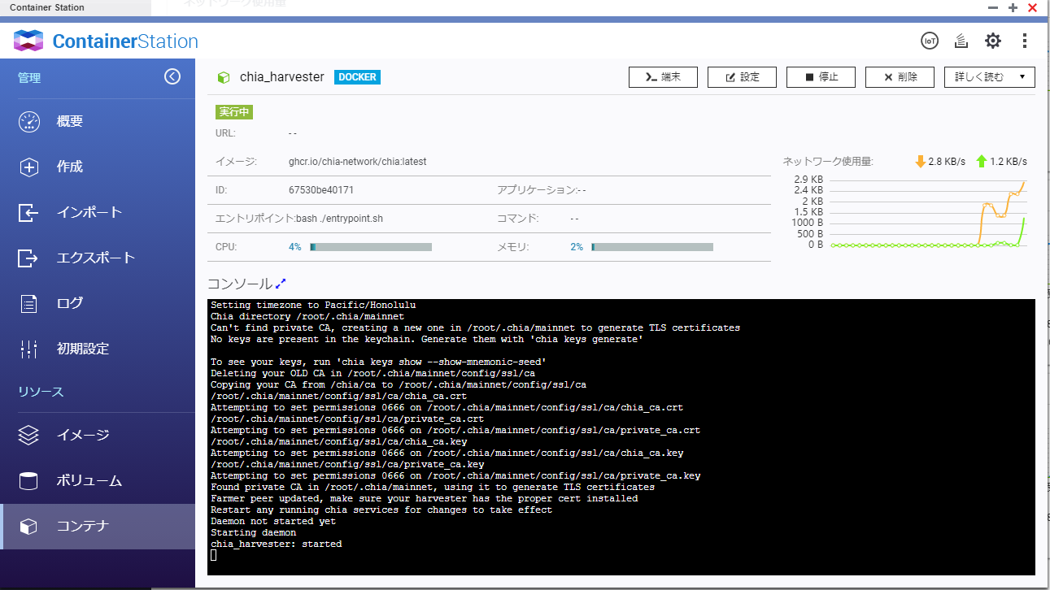Open the Container Station settings gear
This screenshot has width=1050, height=590.
[992, 40]
